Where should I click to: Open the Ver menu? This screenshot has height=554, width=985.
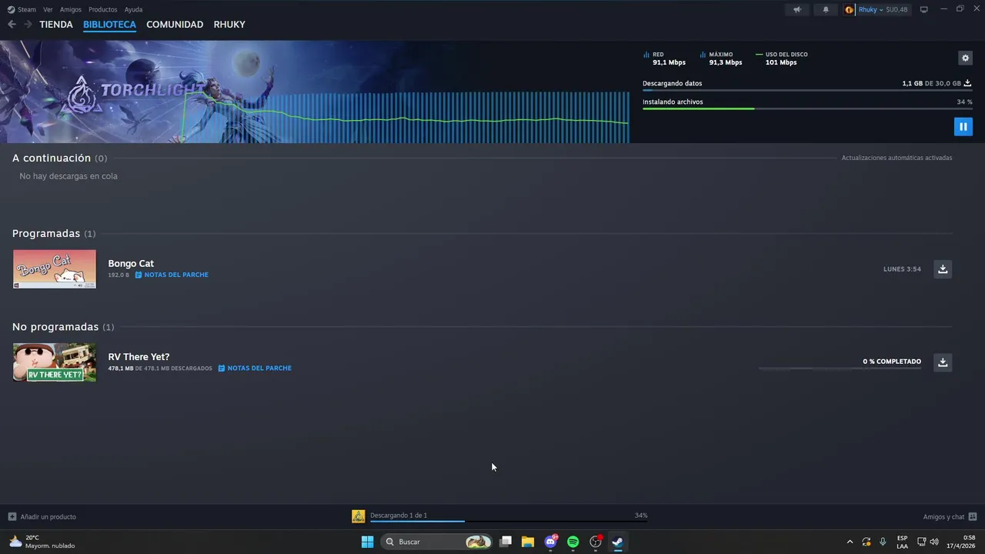point(48,9)
